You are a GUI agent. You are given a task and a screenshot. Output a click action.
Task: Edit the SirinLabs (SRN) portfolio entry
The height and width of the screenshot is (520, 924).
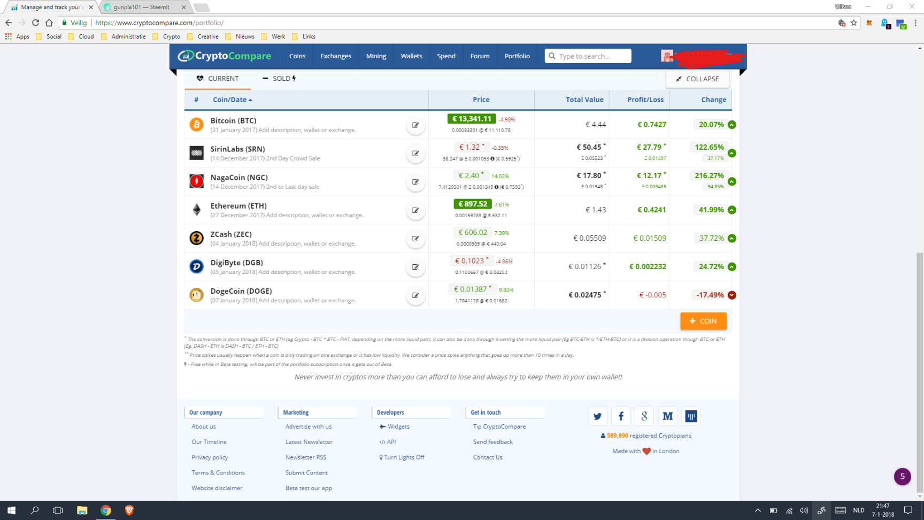415,154
